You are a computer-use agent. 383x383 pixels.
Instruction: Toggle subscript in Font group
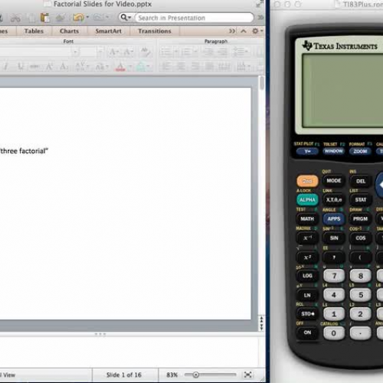click(64, 67)
